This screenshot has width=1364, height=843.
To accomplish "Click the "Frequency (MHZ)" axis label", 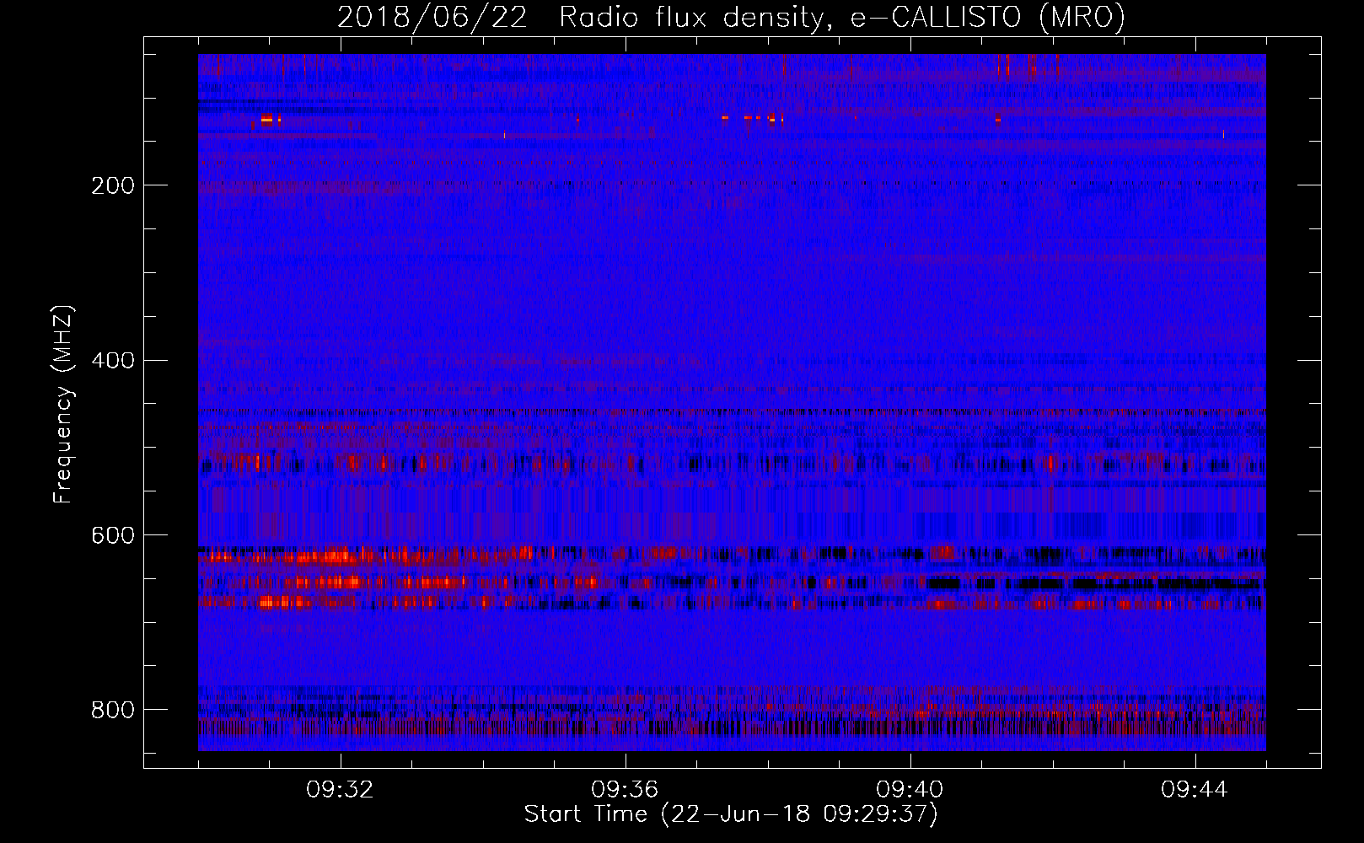I will pos(63,405).
